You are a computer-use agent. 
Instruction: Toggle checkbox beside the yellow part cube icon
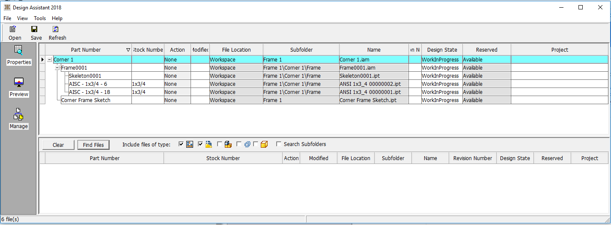tap(256, 144)
